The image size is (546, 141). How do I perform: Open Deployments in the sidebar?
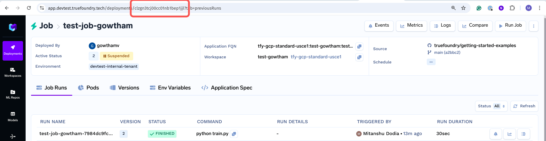coord(13,51)
